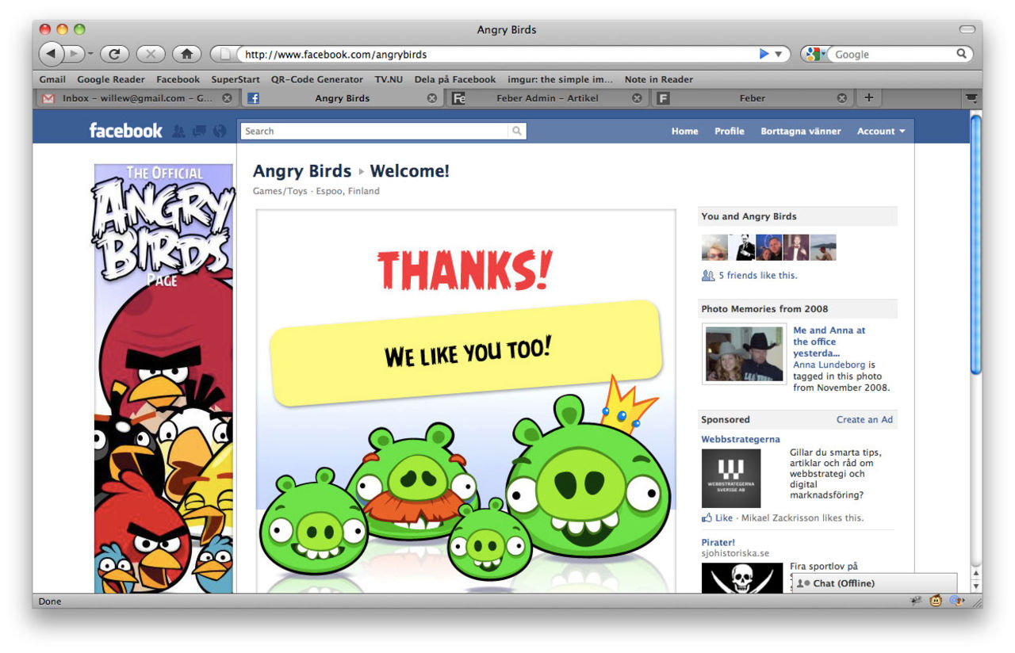Select the Facebook favicon on the Angry Birds tab
The height and width of the screenshot is (653, 1015).
(252, 97)
